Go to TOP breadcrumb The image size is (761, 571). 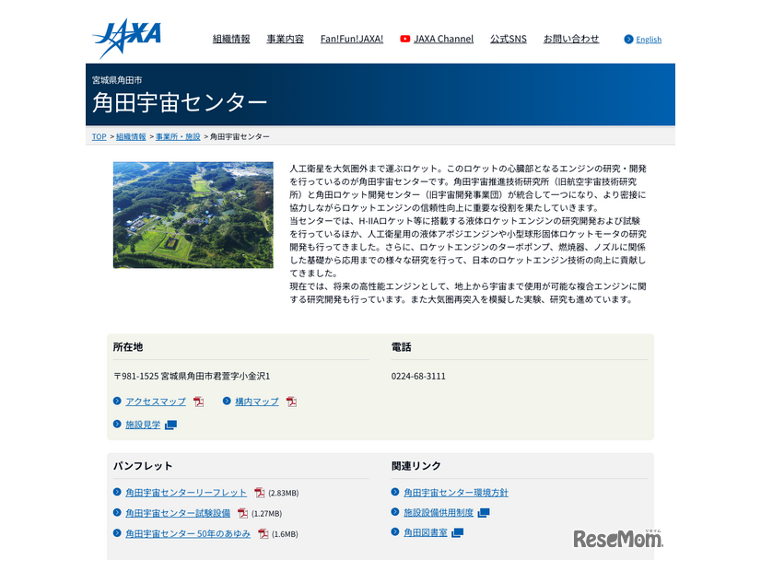99,137
